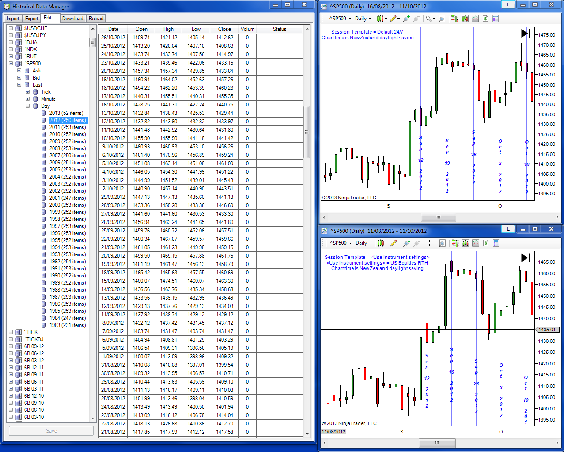This screenshot has height=452, width=564.
Task: Expand the Tick data node
Action: pyautogui.click(x=28, y=92)
